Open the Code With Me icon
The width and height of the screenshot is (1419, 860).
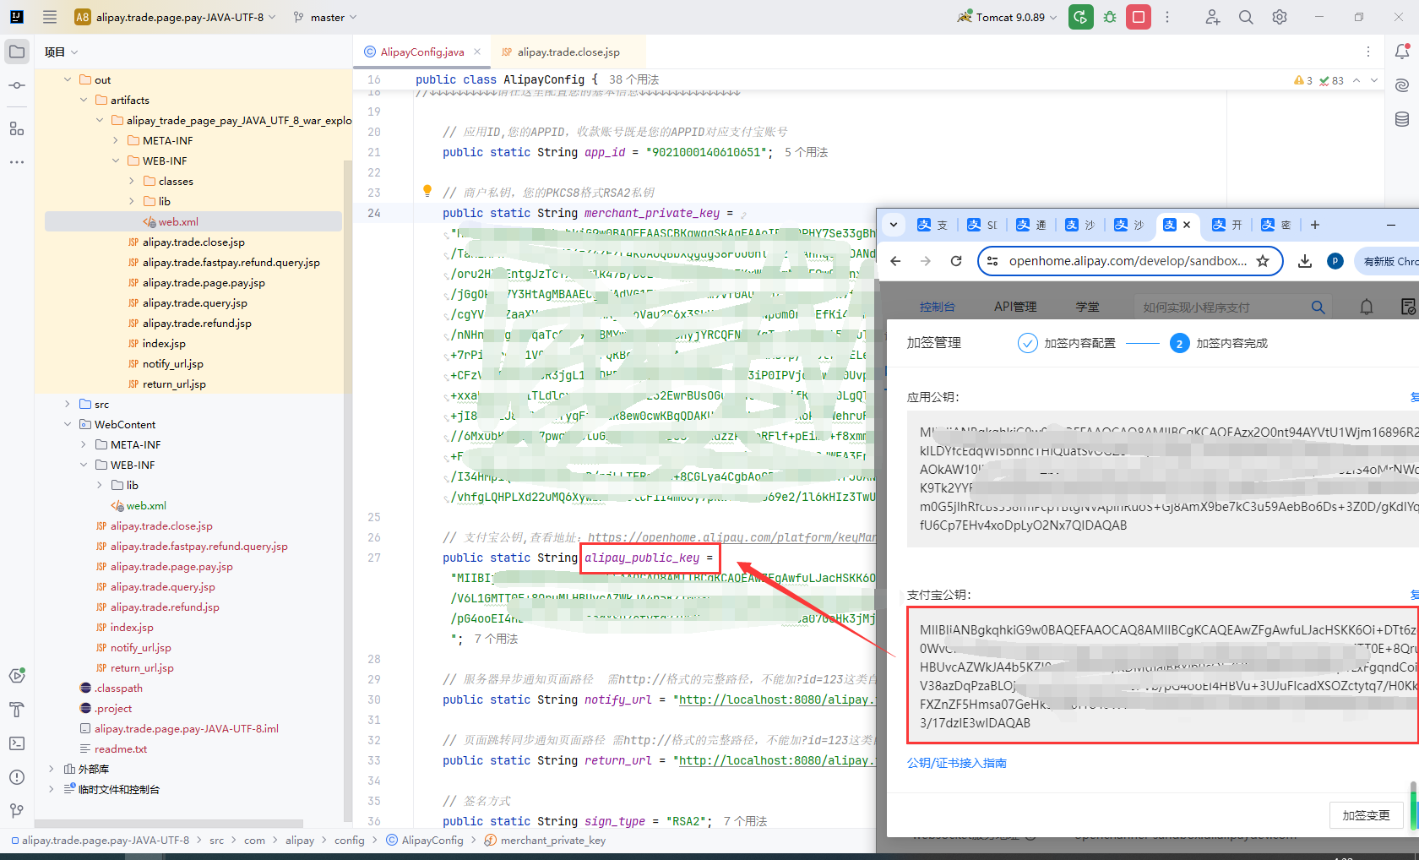click(x=1213, y=17)
